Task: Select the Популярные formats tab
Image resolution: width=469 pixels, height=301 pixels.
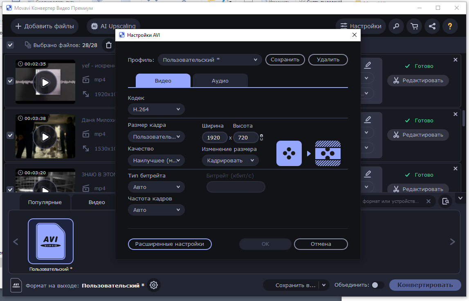Action: [x=45, y=202]
